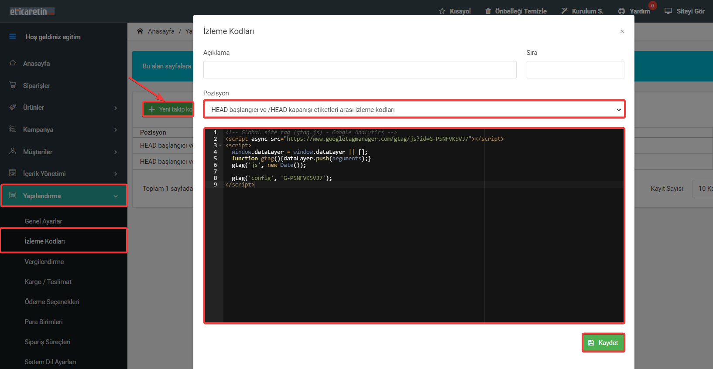713x369 pixels.
Task: Click the Hoş geldiniz egitim text
Action: coord(53,37)
